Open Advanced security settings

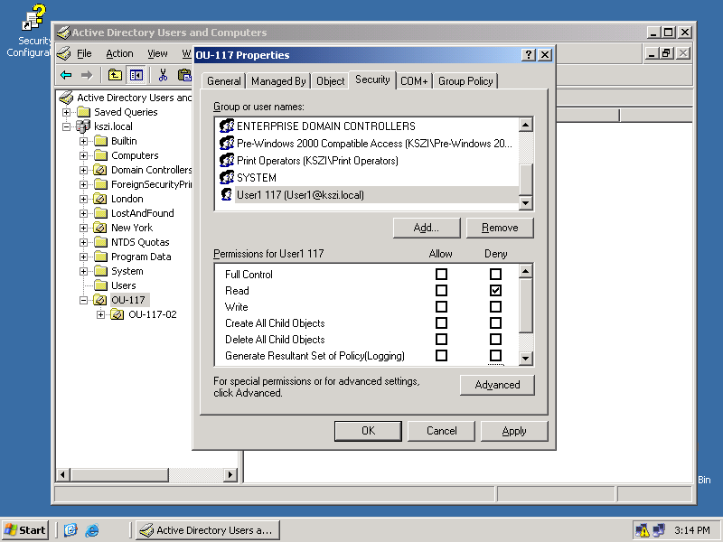point(497,385)
